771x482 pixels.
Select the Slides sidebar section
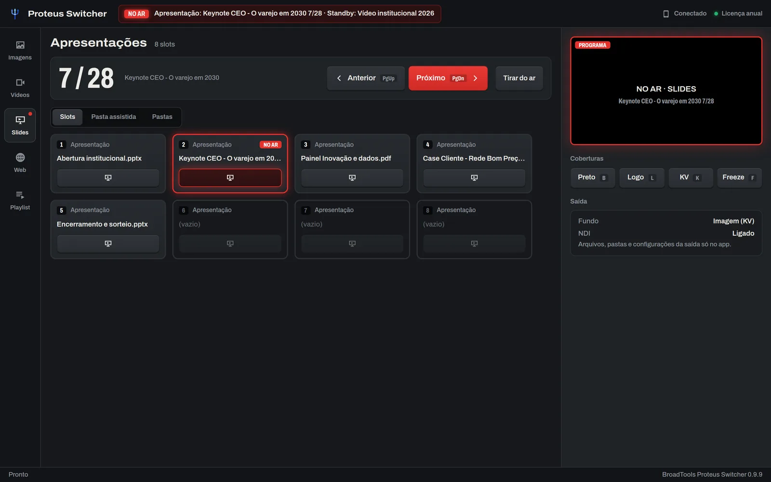(20, 125)
